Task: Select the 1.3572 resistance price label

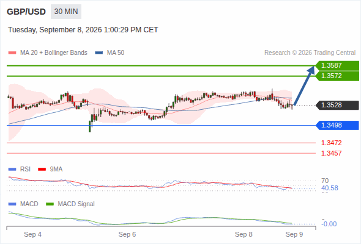Action: (337, 76)
